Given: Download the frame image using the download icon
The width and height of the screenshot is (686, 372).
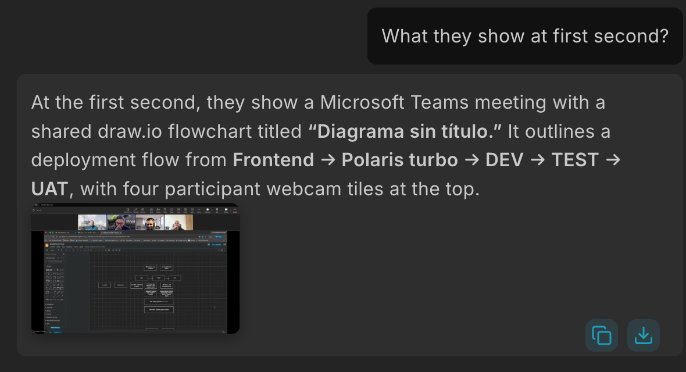Looking at the screenshot, I should pyautogui.click(x=644, y=336).
